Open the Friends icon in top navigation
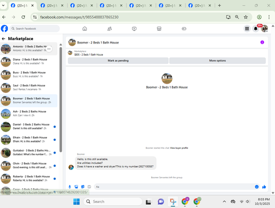The width and height of the screenshot is (275, 208). [109, 29]
